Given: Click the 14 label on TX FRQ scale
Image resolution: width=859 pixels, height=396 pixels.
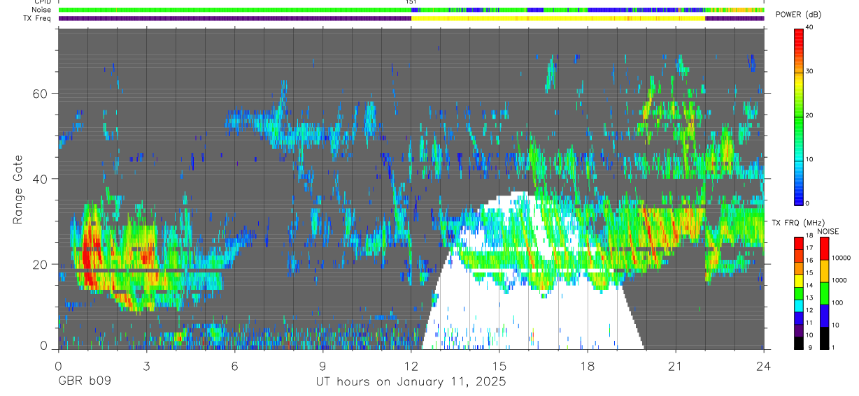Looking at the screenshot, I should tap(809, 286).
